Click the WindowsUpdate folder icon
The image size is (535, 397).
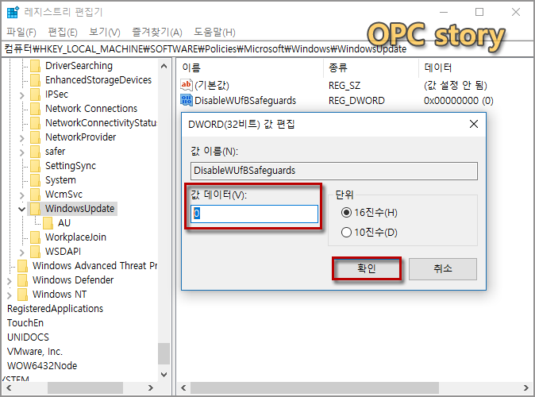point(35,209)
